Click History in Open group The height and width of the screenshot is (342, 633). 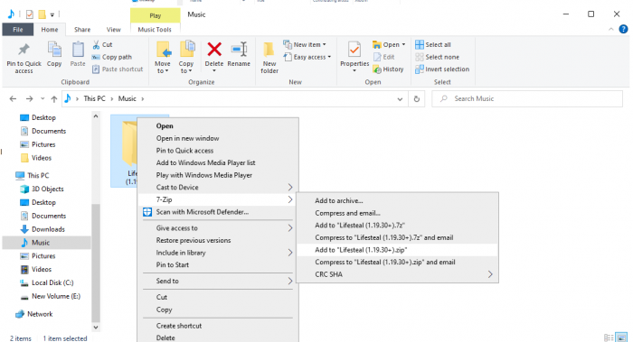[388, 69]
